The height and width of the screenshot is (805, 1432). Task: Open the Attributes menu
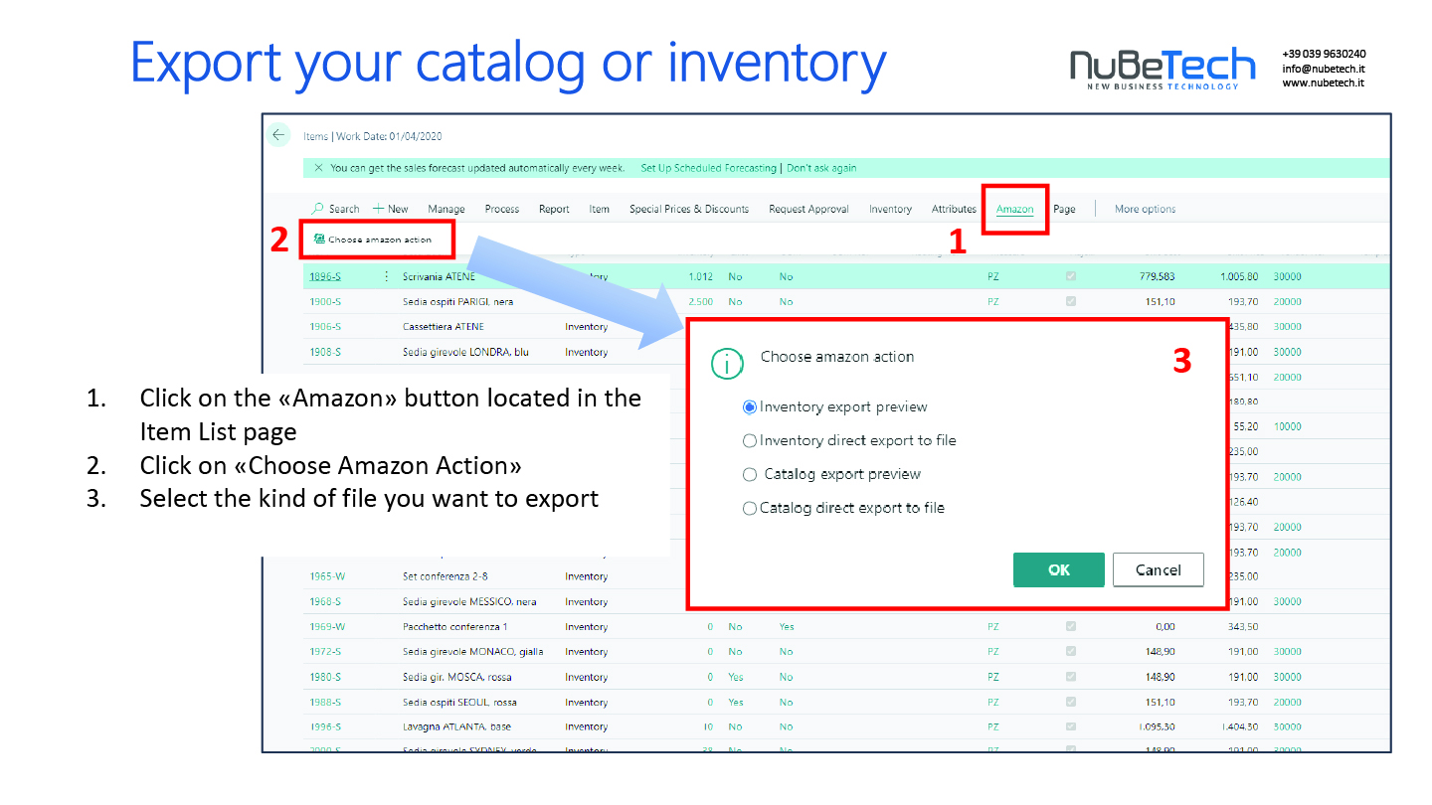954,209
